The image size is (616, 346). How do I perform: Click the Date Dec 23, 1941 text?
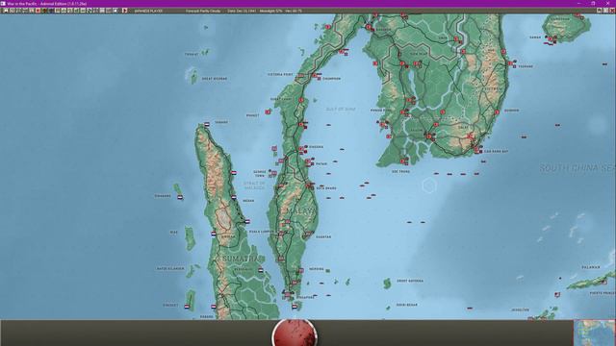point(242,11)
